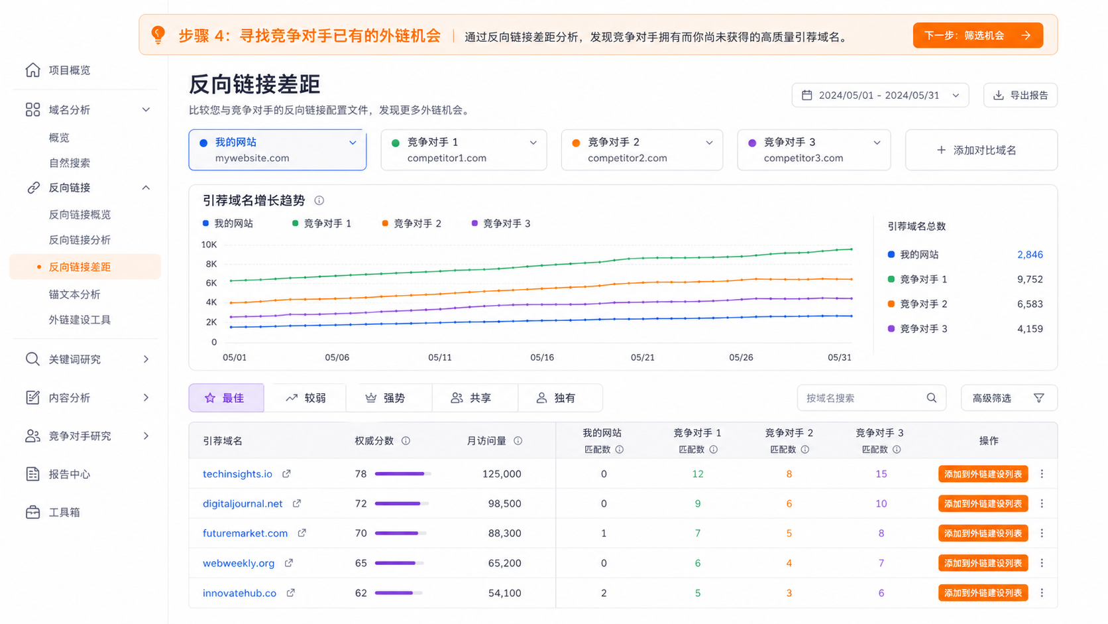1108x624 pixels.
Task: Click the 竞争对手研究 people icon
Action: point(32,436)
